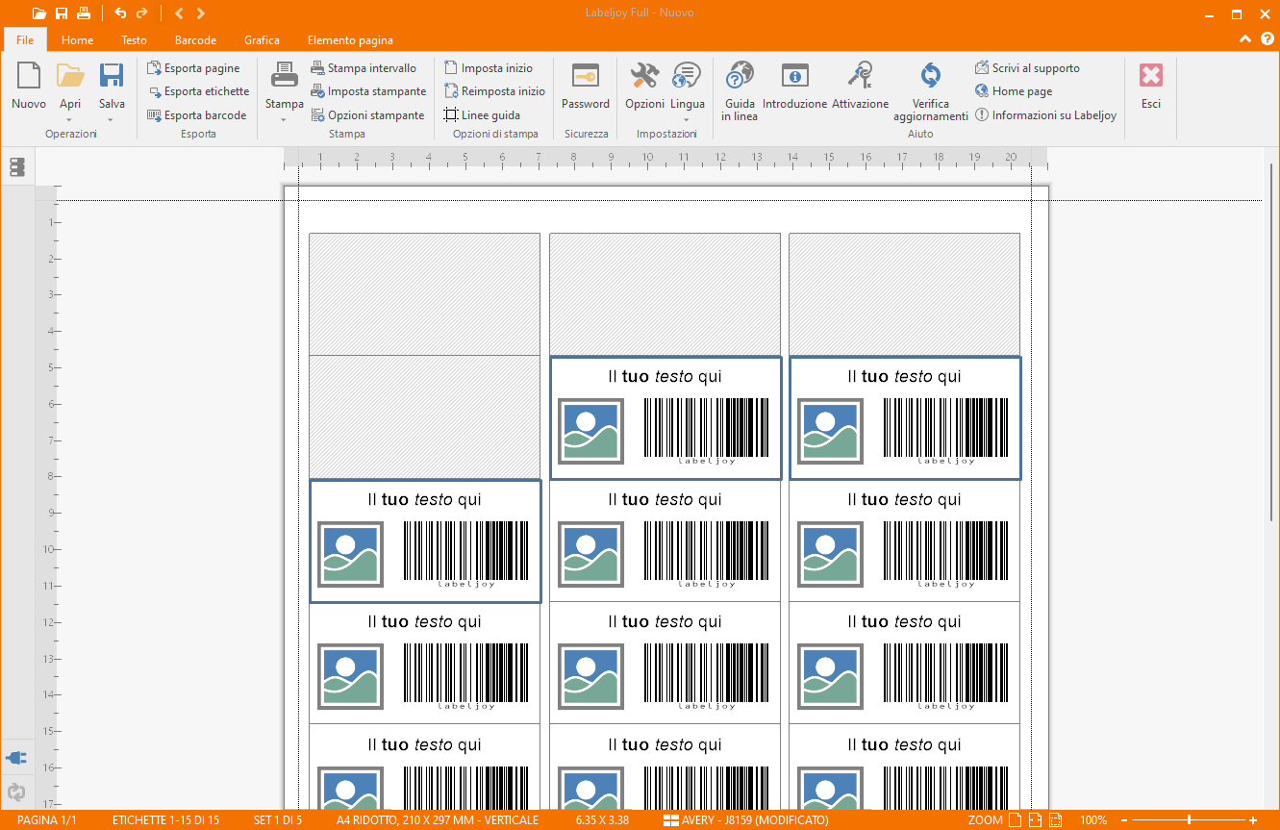Click the Apri folder icon
Screen dimensions: 1280x830
point(70,77)
